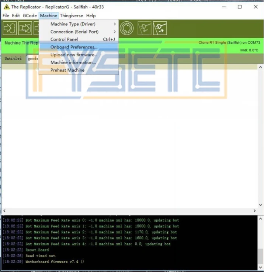Open the Help menu
The width and height of the screenshot is (264, 272).
point(91,15)
